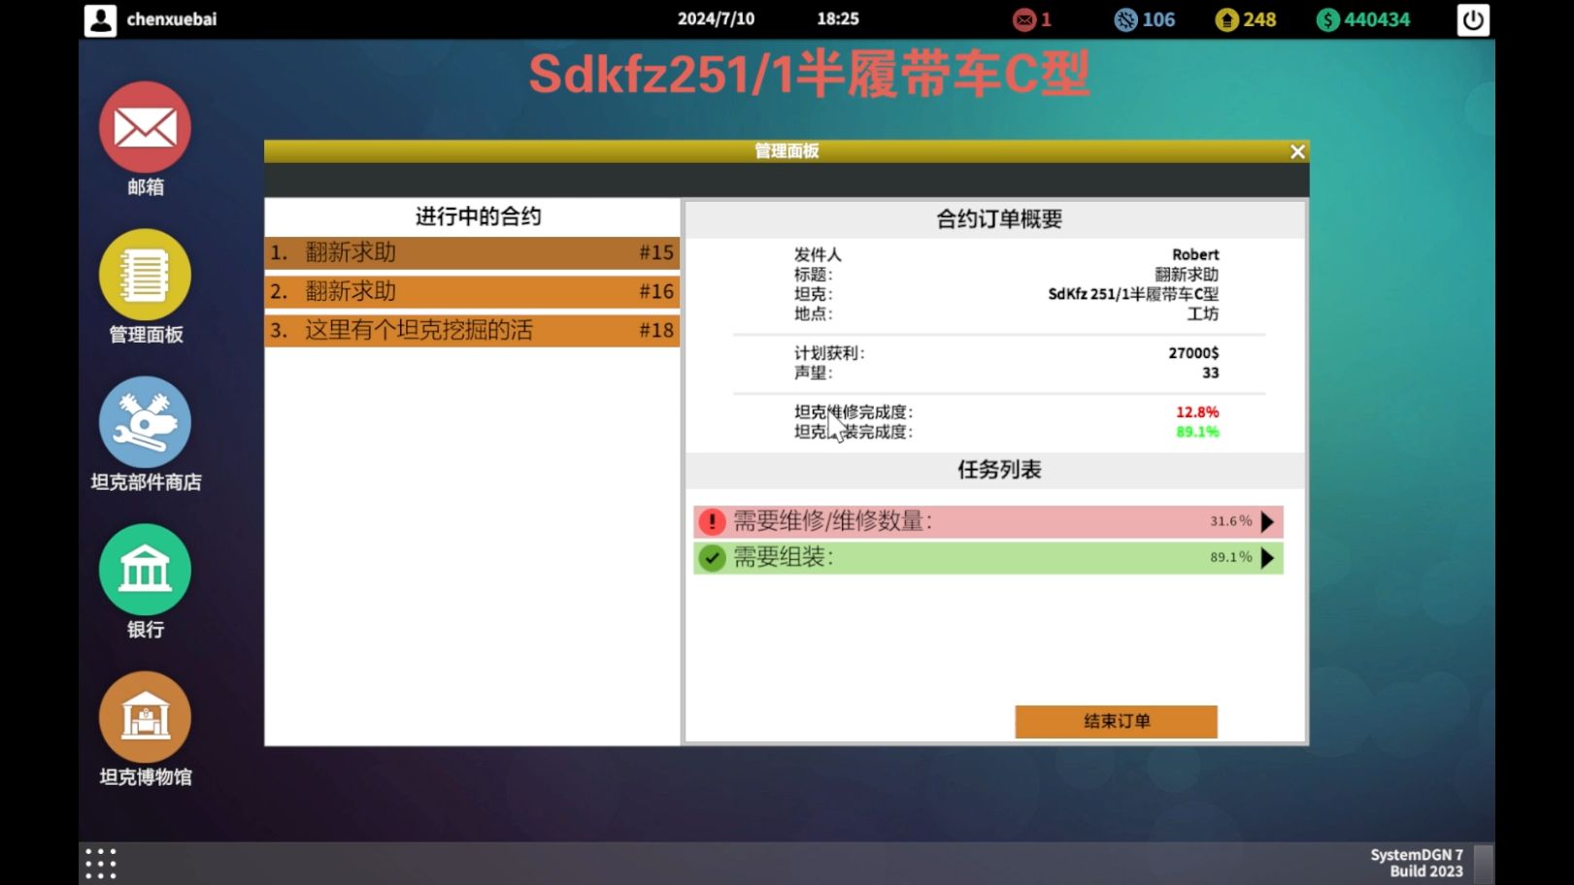This screenshot has width=1574, height=885.
Task: Expand the 需要组装 assembly task row
Action: pos(1267,557)
